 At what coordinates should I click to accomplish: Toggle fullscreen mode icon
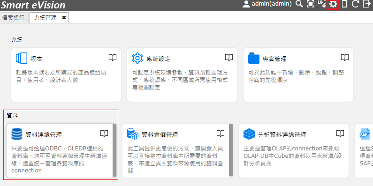(x=311, y=4)
